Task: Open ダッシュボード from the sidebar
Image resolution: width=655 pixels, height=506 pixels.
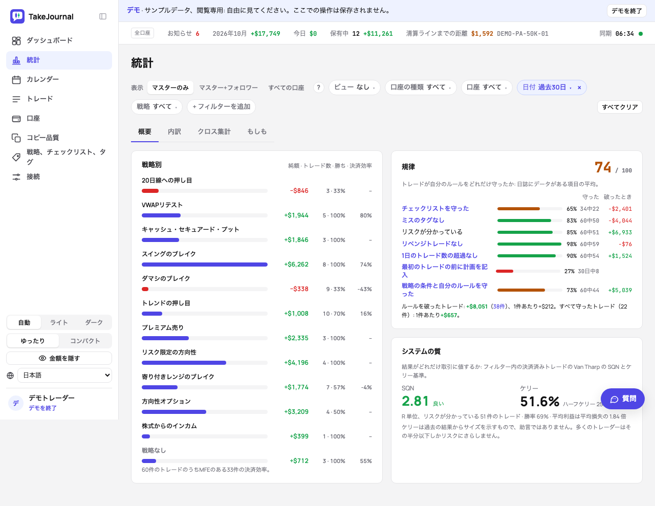Action: pos(59,40)
